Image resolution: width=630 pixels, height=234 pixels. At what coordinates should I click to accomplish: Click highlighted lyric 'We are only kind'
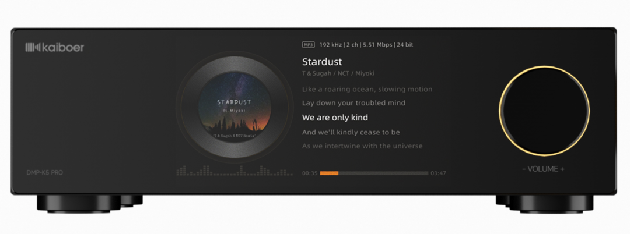pyautogui.click(x=335, y=118)
